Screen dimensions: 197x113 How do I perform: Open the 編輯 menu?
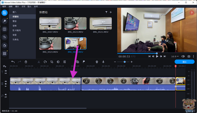click(11, 6)
